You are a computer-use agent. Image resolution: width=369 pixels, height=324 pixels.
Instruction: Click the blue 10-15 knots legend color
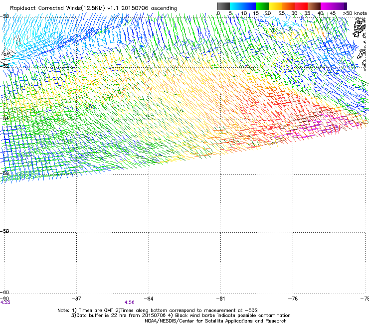tap(249, 6)
